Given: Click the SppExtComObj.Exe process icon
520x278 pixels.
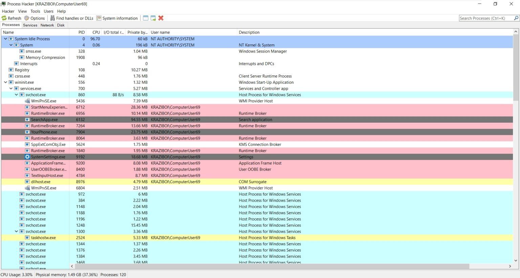Looking at the screenshot, I should pos(27,144).
